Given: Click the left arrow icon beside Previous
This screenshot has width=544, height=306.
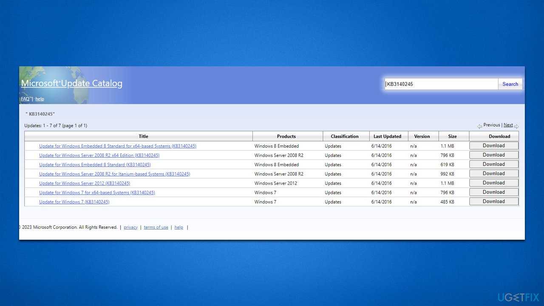Looking at the screenshot, I should 480,126.
